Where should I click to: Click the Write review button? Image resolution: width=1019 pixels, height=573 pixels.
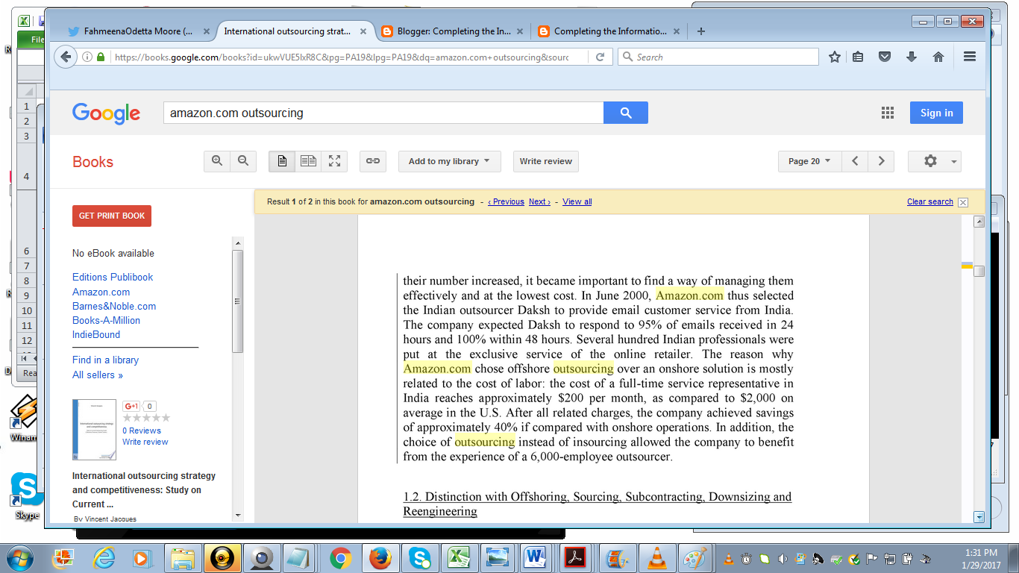pos(546,161)
